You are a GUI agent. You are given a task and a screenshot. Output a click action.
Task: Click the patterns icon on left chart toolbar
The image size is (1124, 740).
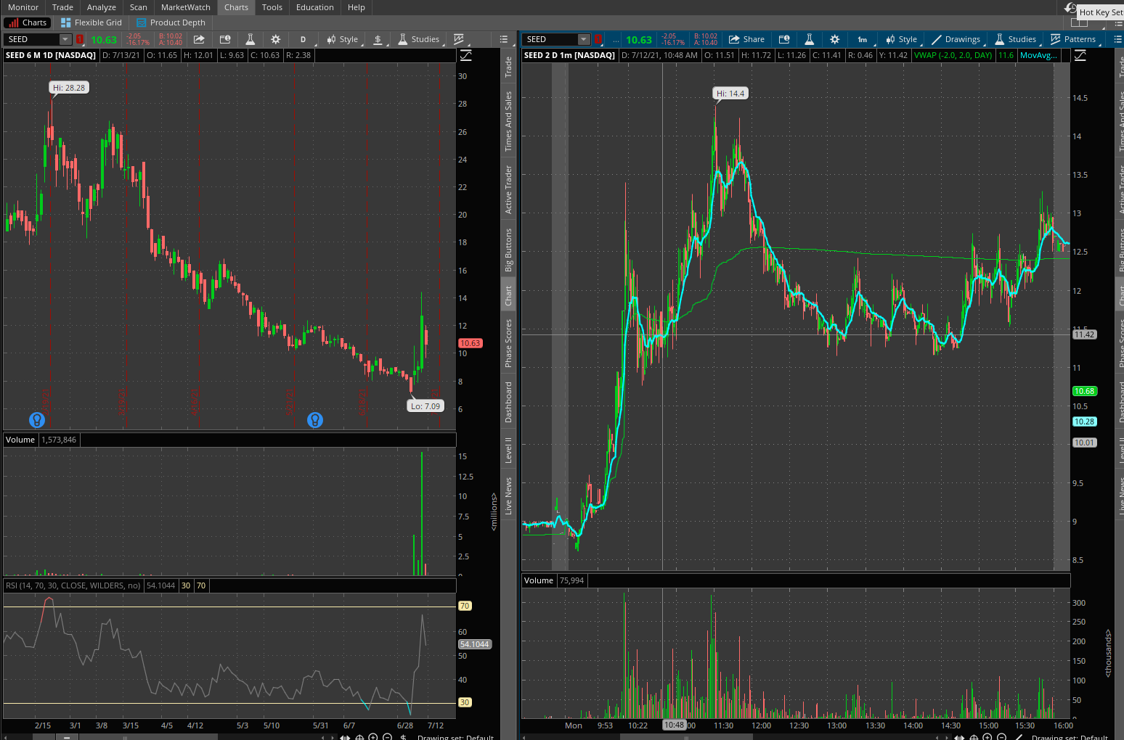pos(459,39)
